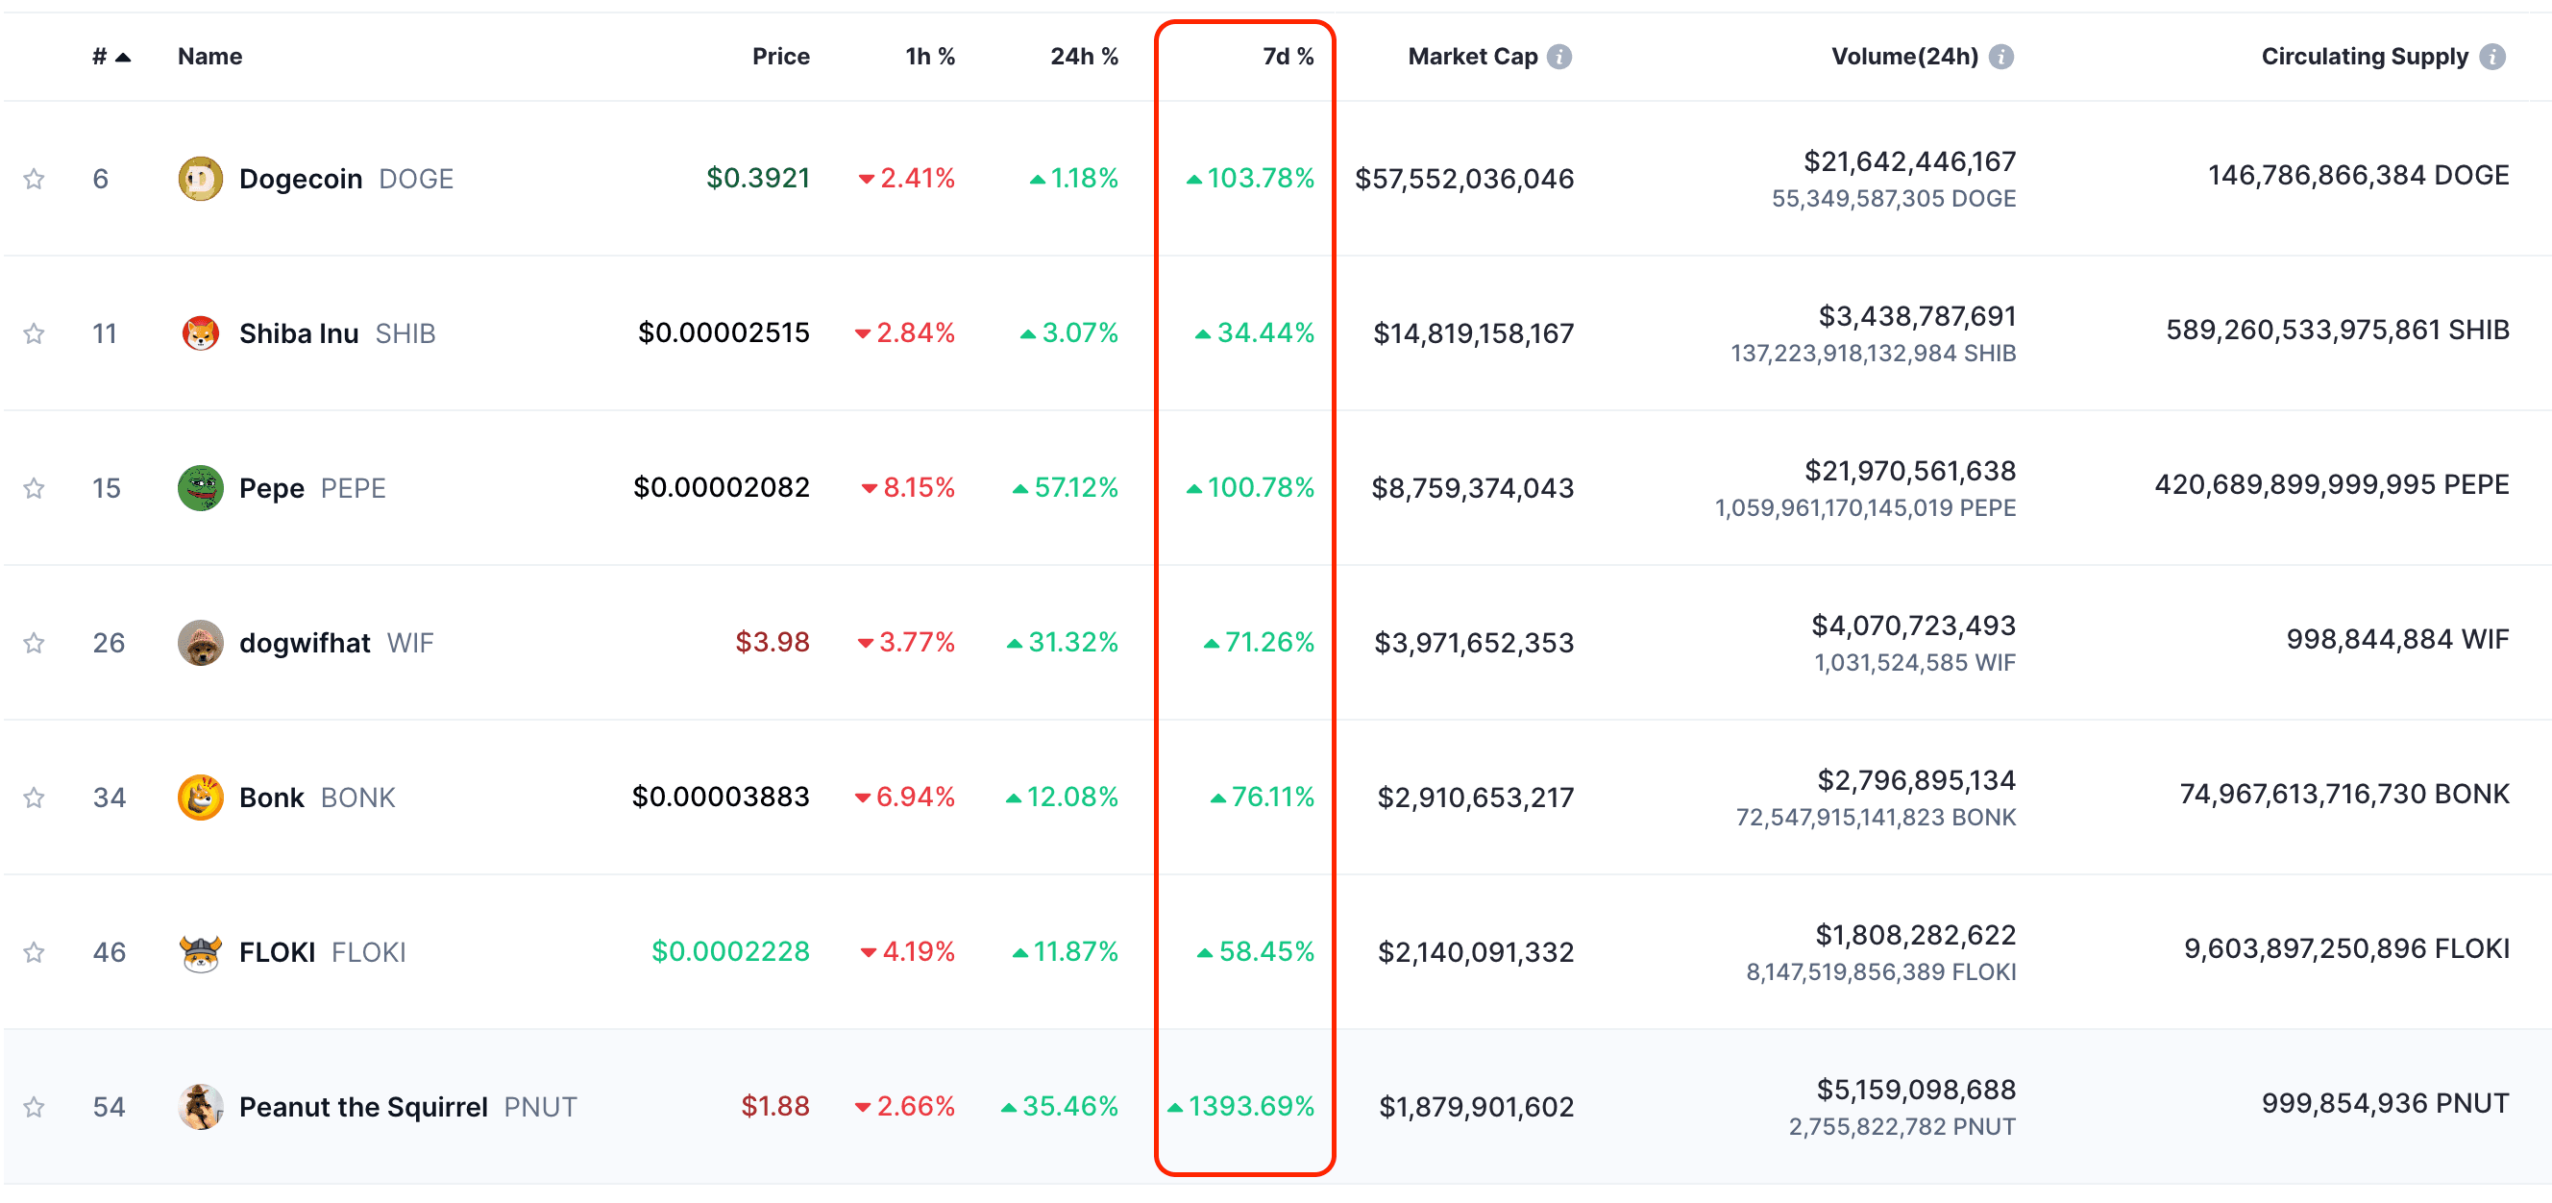Click supply 589,260,533,975,861 SHIB
The height and width of the screenshot is (1203, 2552).
click(2337, 329)
